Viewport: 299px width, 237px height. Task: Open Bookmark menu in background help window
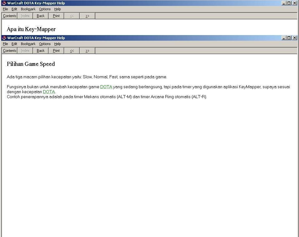pyautogui.click(x=28, y=9)
